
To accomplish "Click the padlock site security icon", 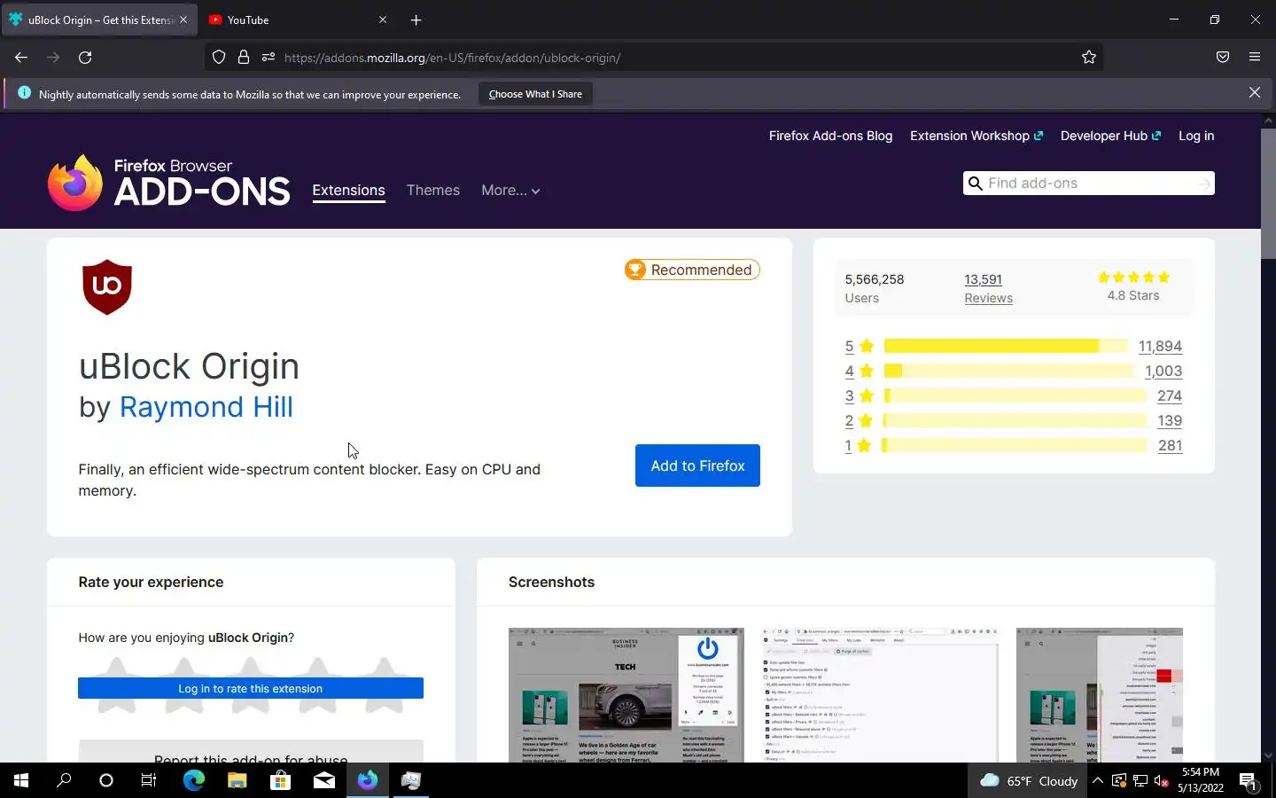I will [244, 58].
